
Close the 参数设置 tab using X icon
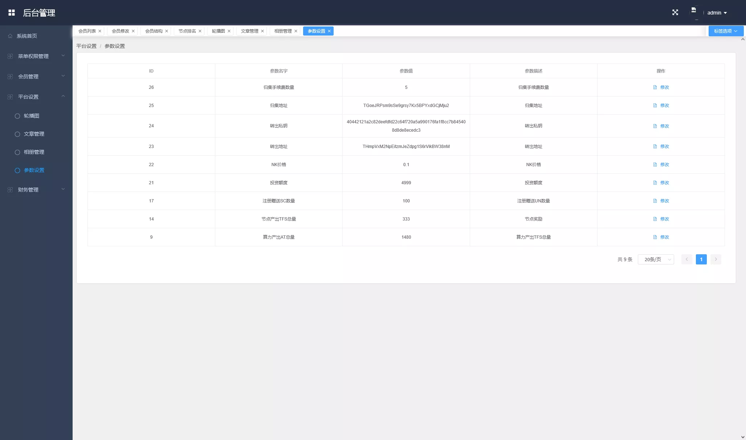329,31
